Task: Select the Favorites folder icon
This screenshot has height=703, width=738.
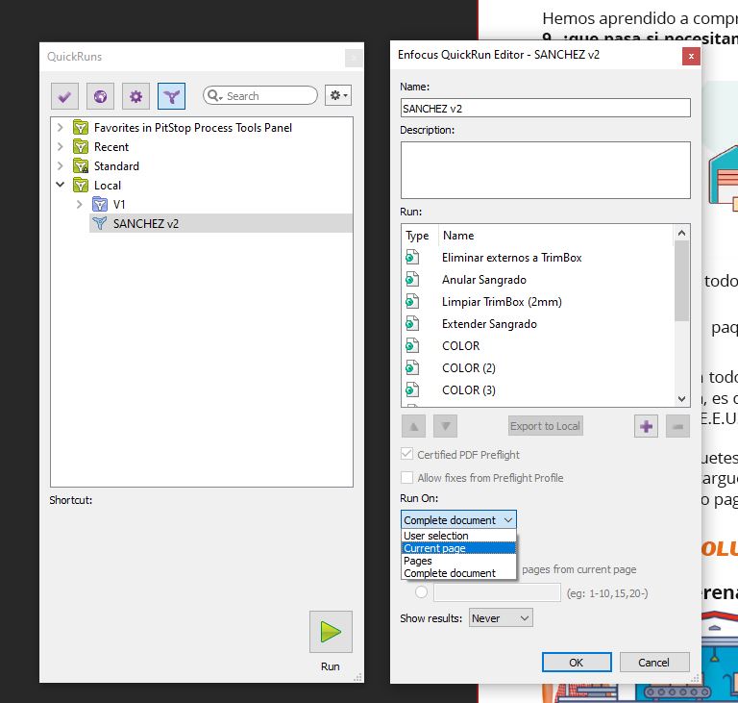Action: (81, 127)
